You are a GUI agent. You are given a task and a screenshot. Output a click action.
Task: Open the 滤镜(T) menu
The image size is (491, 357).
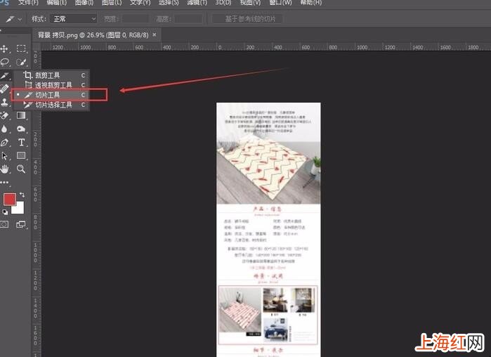(x=197, y=3)
